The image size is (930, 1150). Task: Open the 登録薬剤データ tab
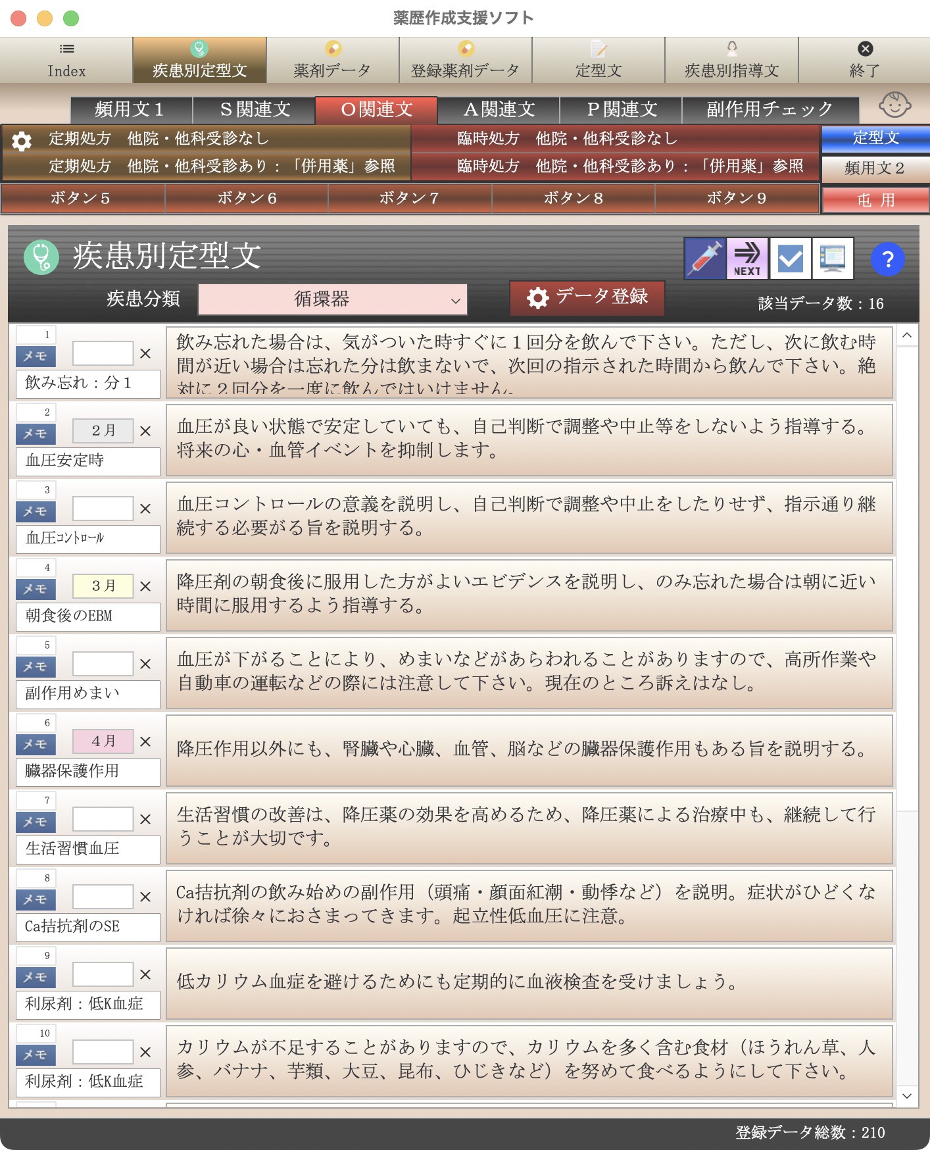[466, 61]
